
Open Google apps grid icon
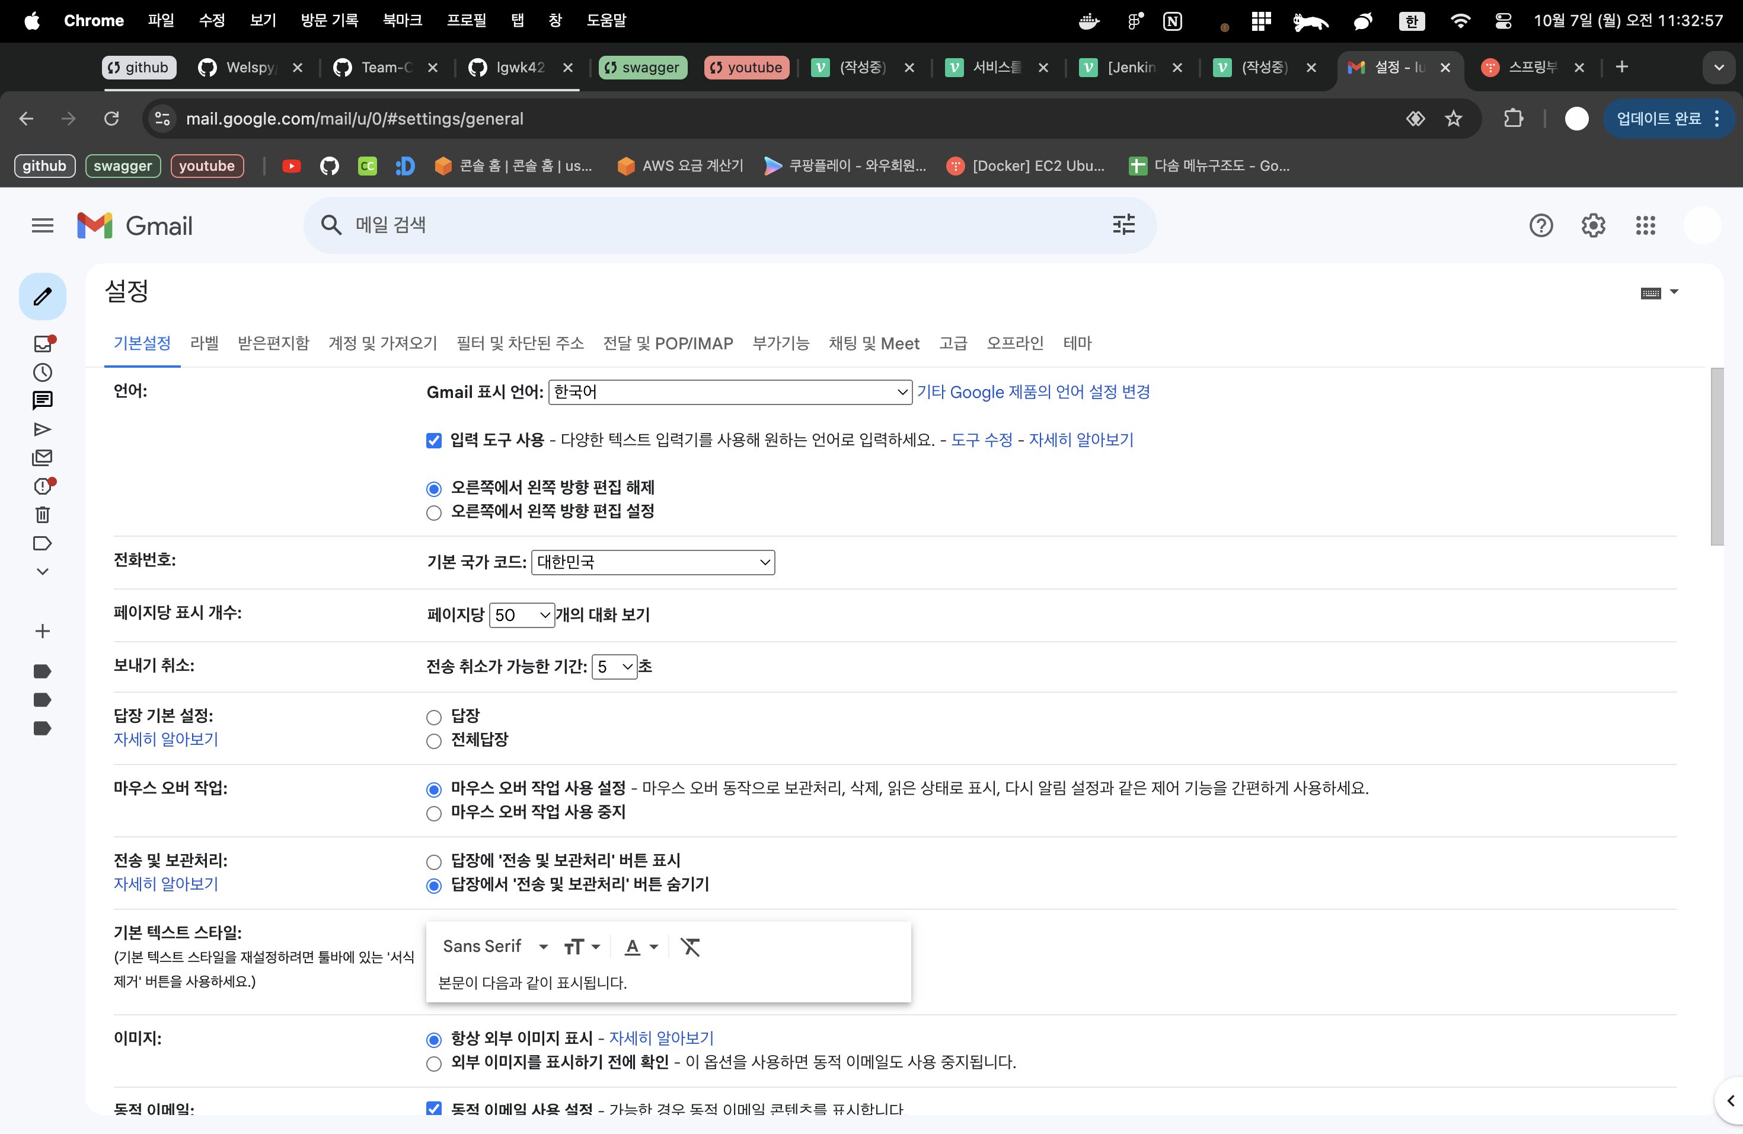tap(1645, 225)
